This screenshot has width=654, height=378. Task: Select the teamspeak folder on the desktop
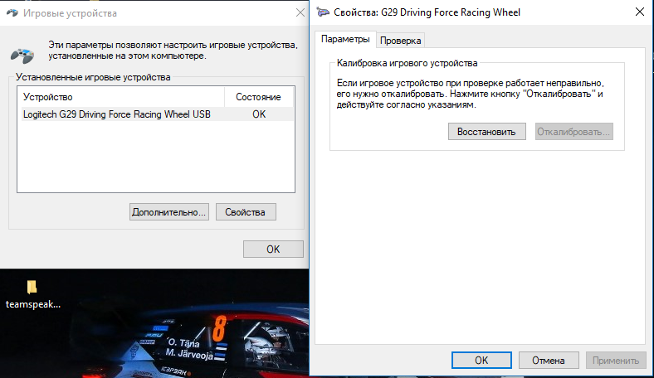(32, 288)
